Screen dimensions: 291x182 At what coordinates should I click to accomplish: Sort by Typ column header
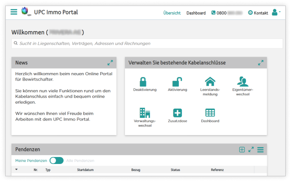click(48, 170)
